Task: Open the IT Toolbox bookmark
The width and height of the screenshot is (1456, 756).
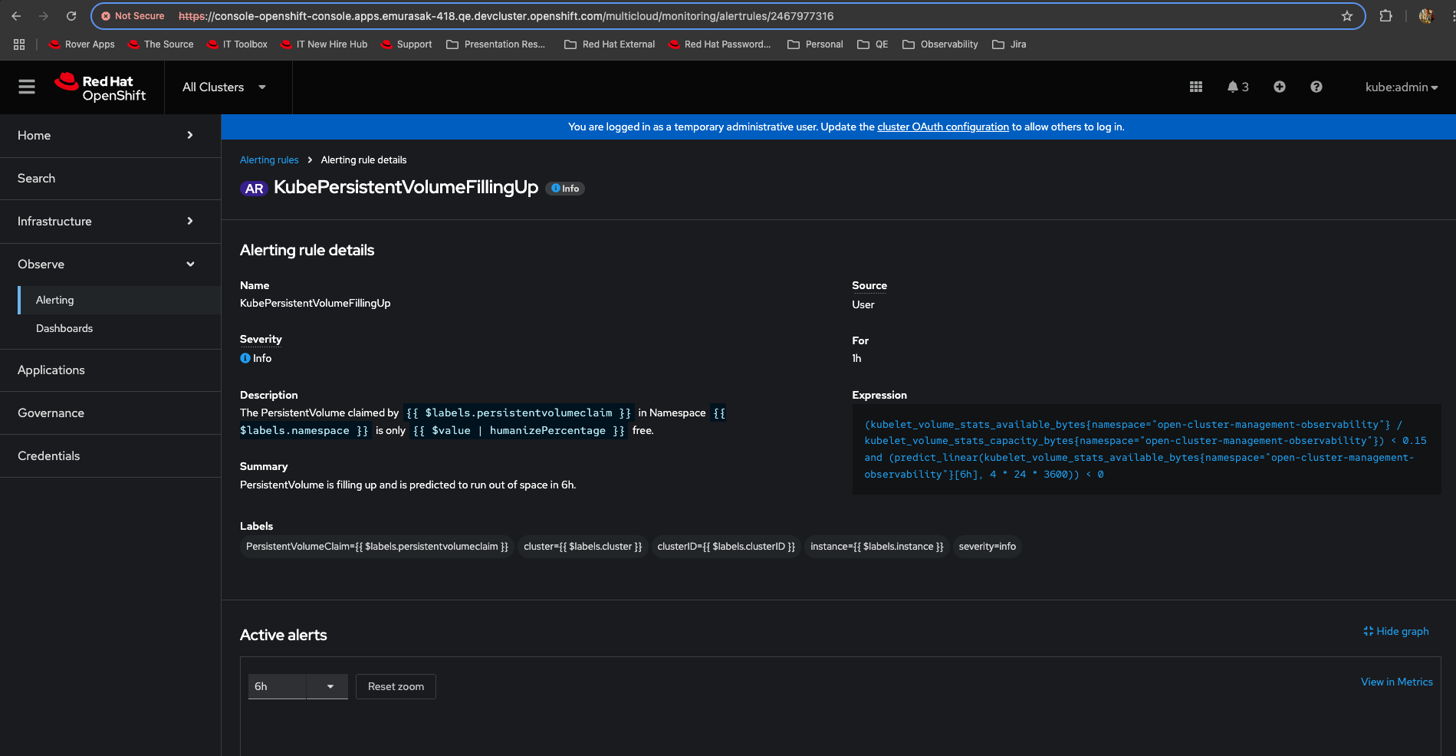Action: (x=237, y=44)
